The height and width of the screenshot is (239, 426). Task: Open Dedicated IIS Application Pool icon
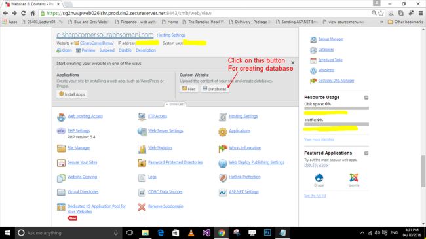61,207
